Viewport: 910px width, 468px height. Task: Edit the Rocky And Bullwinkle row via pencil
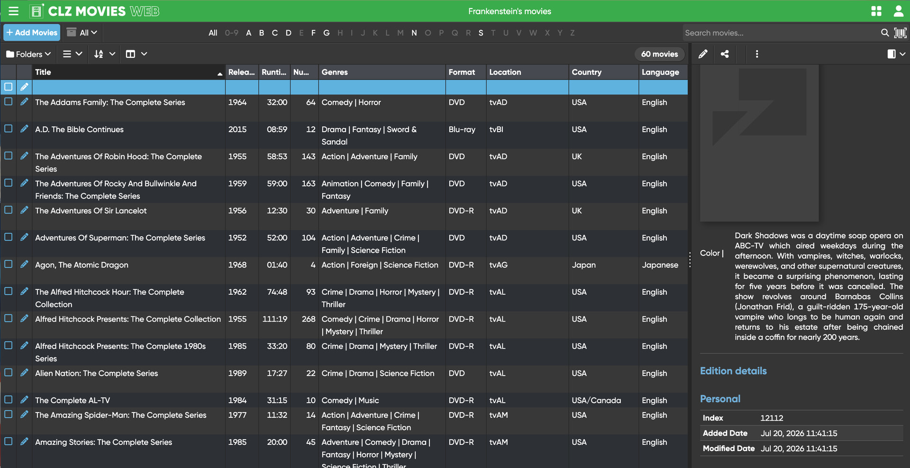[24, 183]
